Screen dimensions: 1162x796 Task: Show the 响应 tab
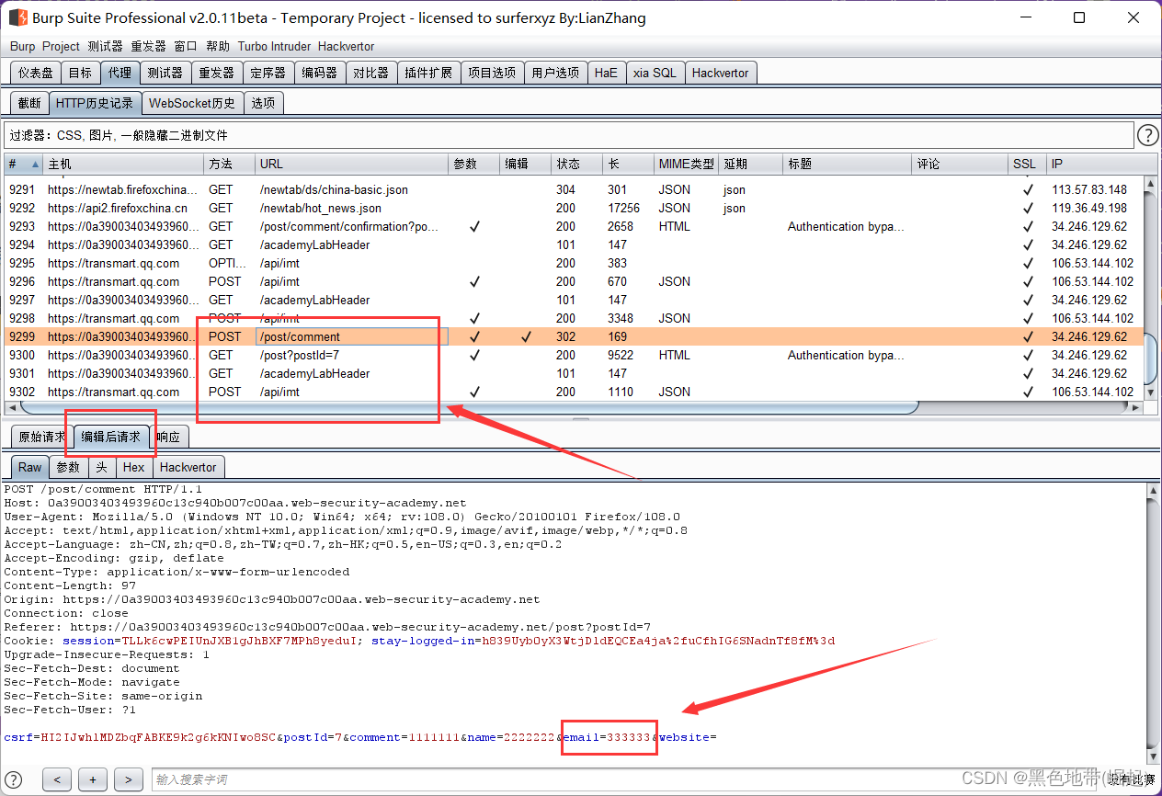(x=167, y=437)
